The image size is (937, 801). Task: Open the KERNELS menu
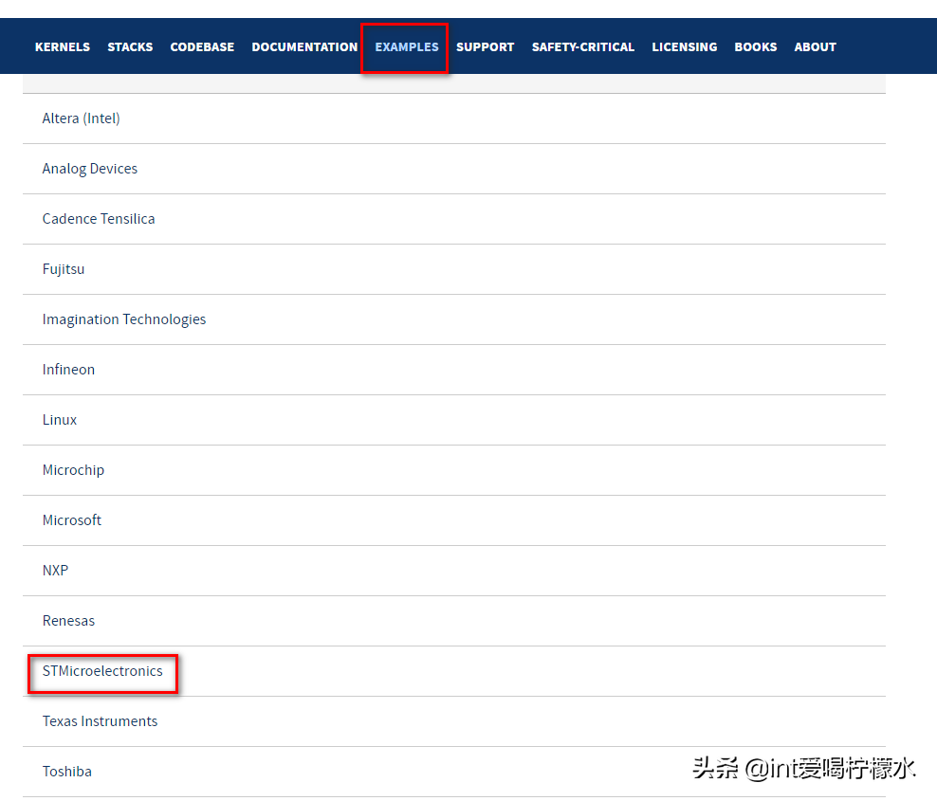(63, 46)
